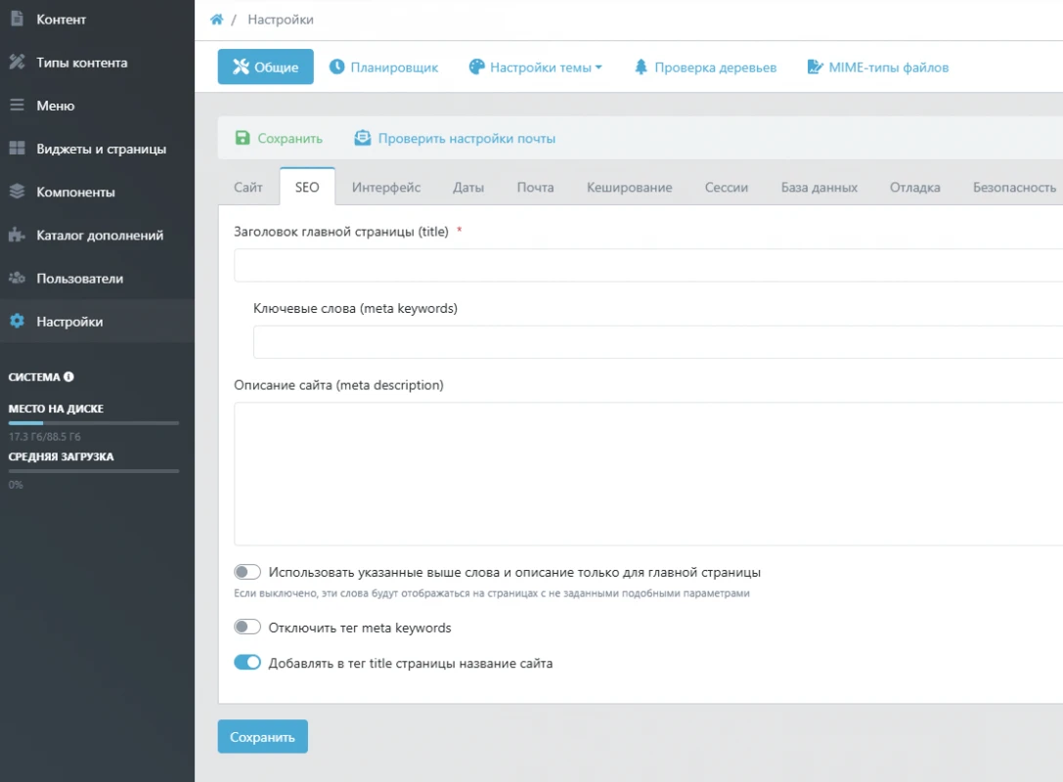This screenshot has height=782, width=1063.
Task: Click the Планировщик clock icon
Action: 336,67
